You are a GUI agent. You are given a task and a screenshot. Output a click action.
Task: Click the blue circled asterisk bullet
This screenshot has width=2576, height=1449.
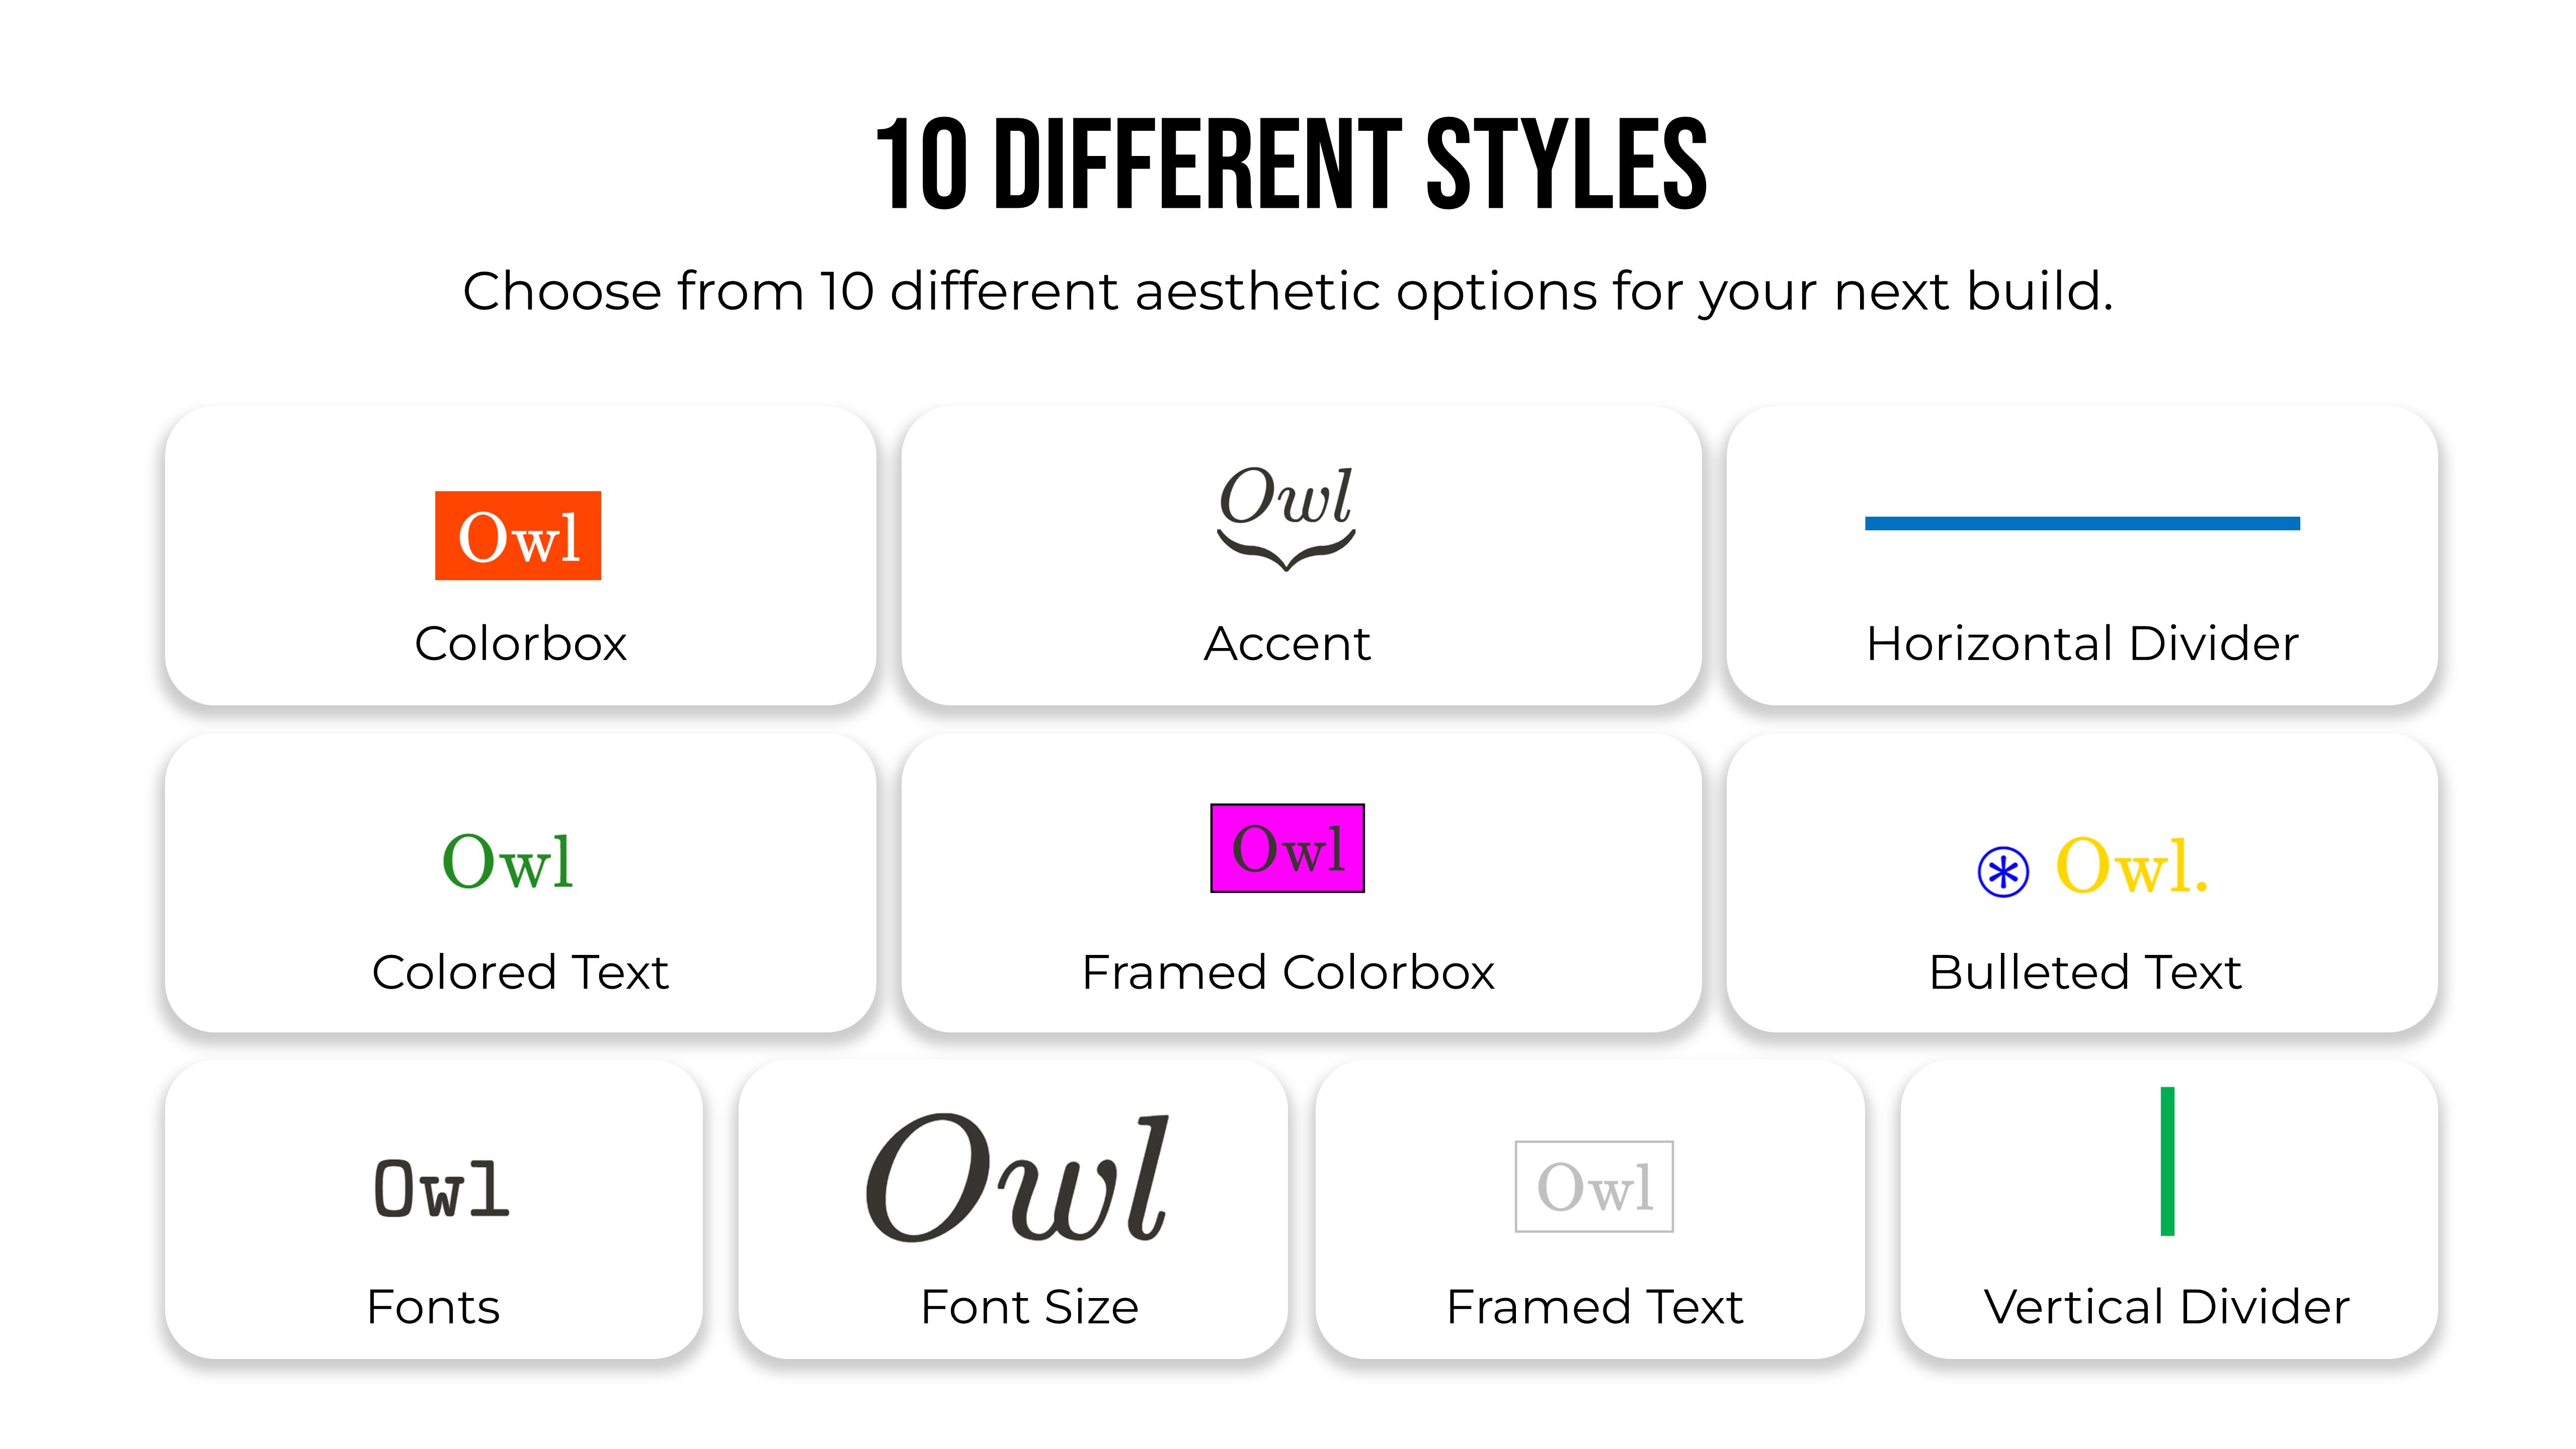2003,872
